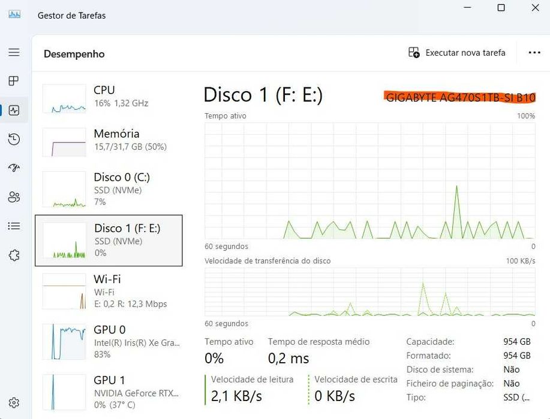550x419 pixels.
Task: Click the Velocidade de leitura label
Action: coord(252,379)
